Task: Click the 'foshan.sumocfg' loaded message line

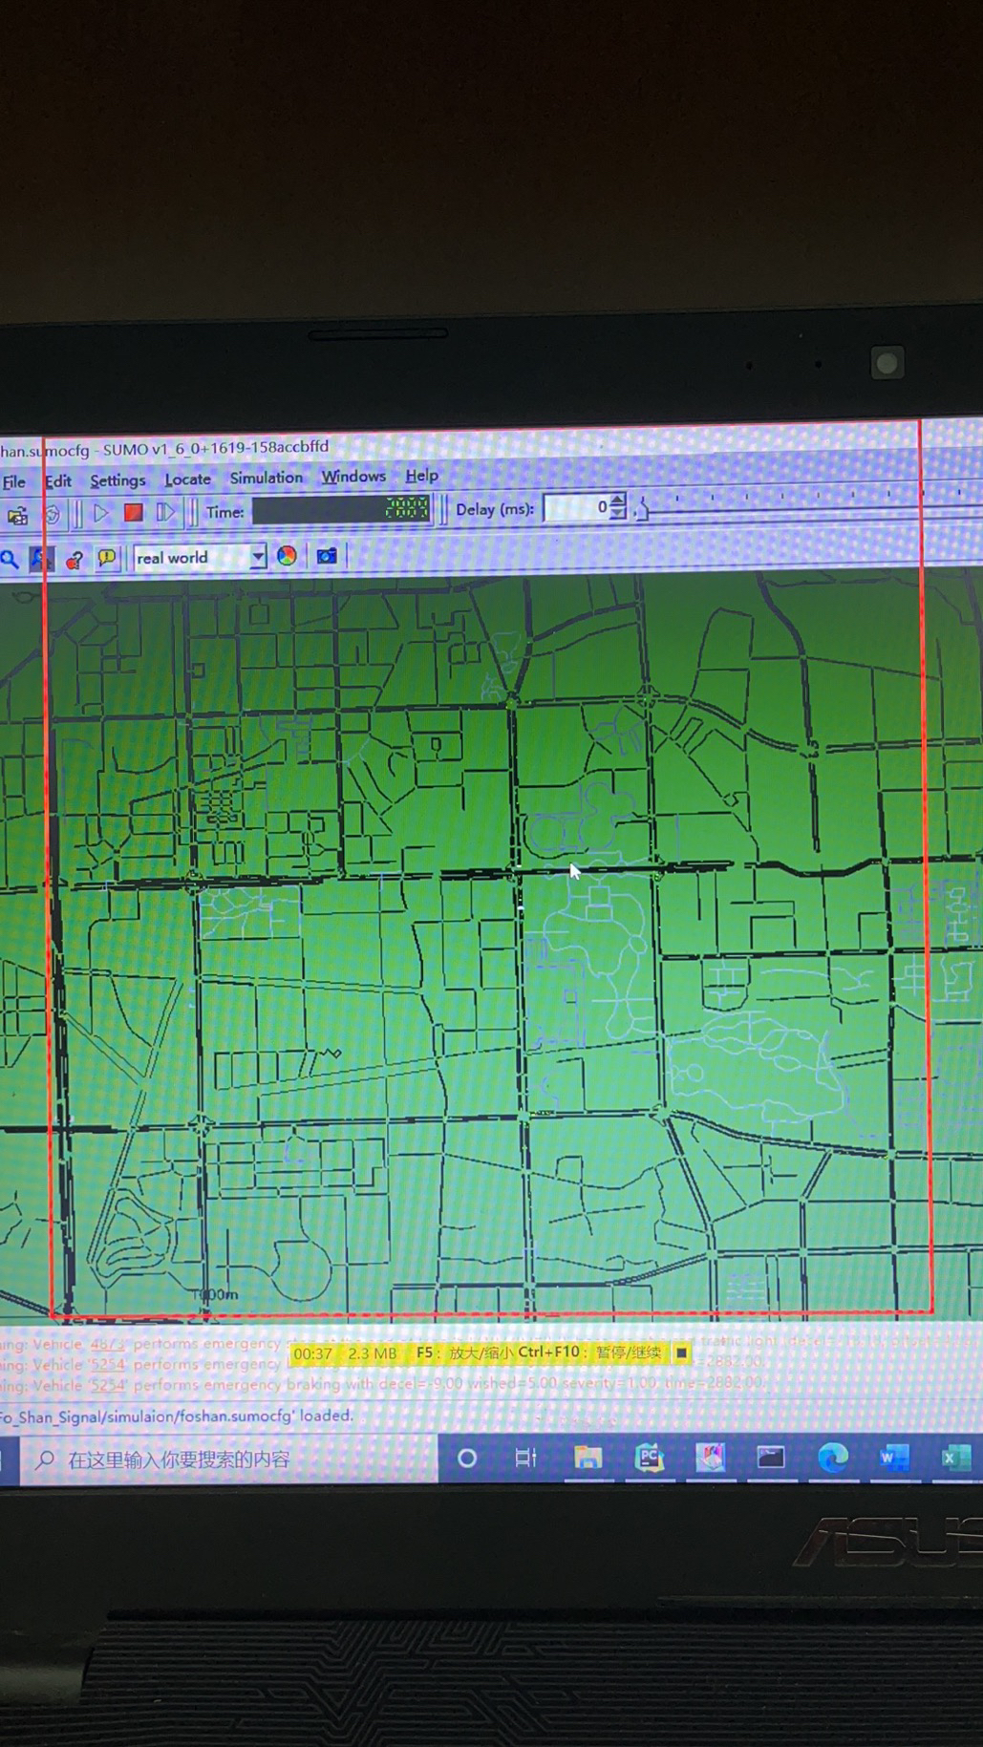Action: (177, 1417)
